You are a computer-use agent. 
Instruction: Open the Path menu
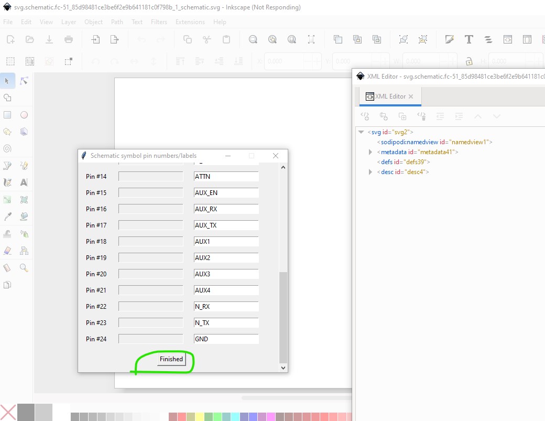117,22
